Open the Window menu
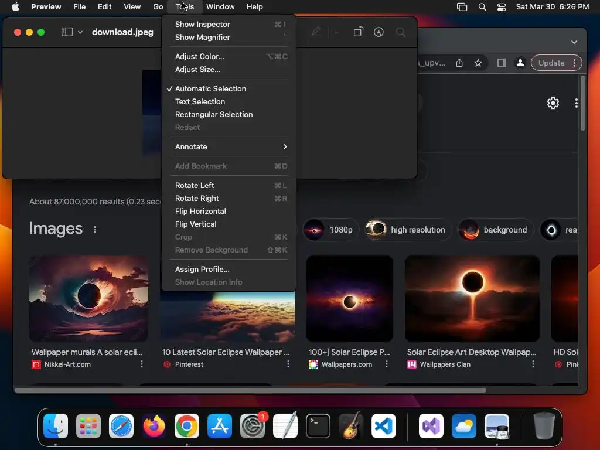Screen dimensions: 600x450 point(220,6)
